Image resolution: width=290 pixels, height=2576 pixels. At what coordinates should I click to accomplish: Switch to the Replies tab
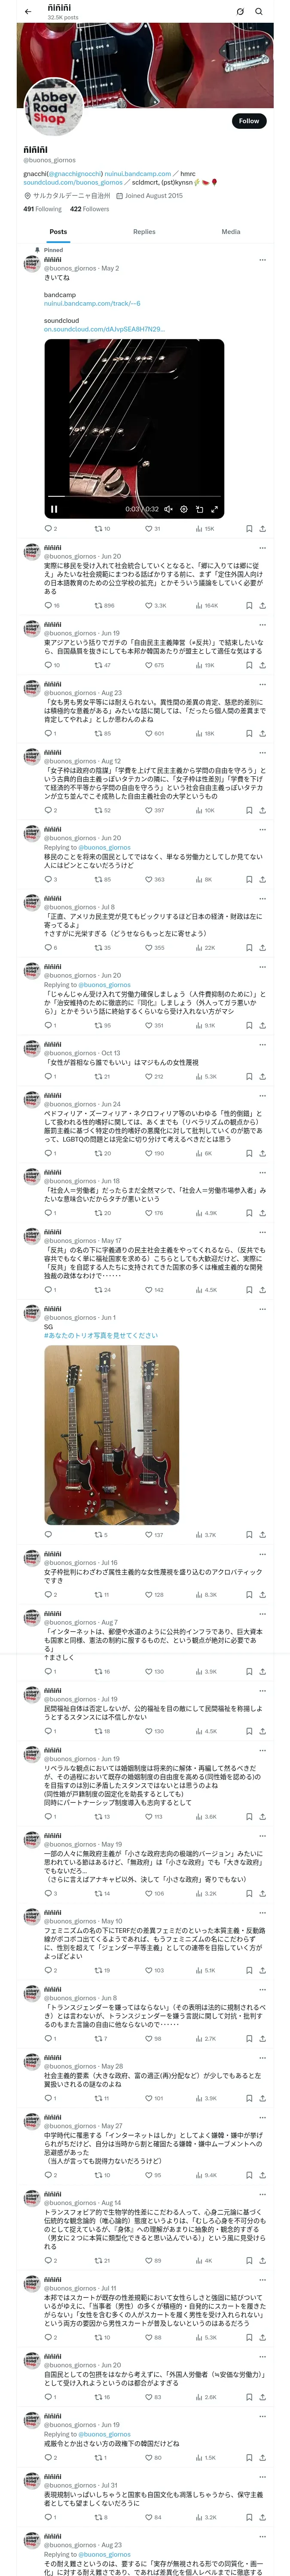pos(144,231)
